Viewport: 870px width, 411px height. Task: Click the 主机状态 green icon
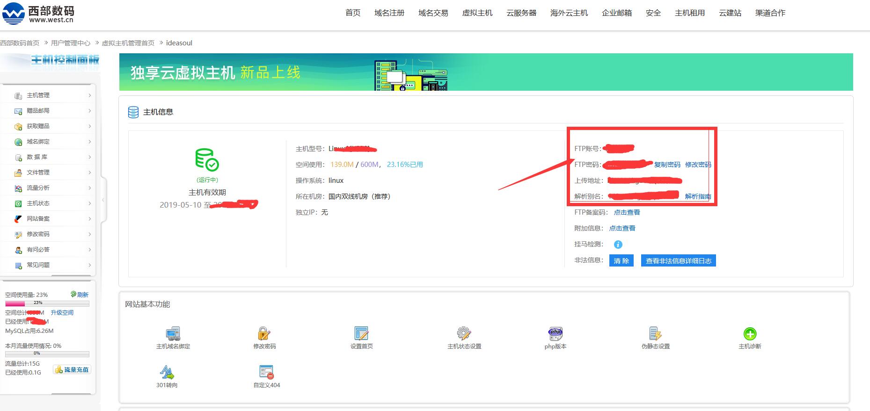[x=18, y=203]
